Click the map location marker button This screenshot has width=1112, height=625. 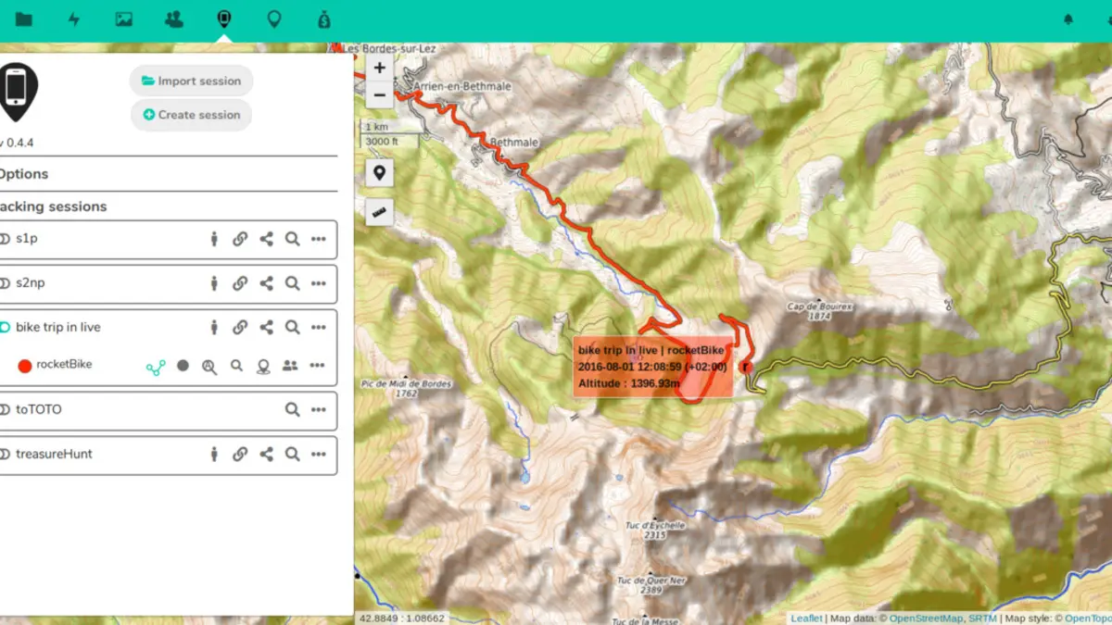click(379, 172)
